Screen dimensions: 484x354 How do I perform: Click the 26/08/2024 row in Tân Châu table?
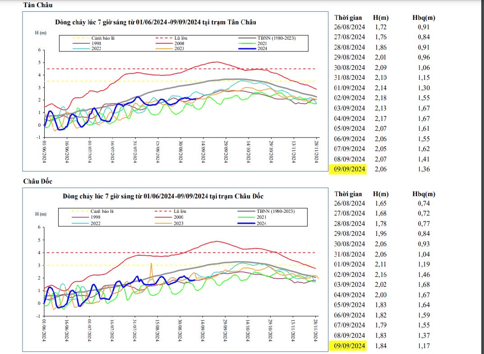[350, 27]
